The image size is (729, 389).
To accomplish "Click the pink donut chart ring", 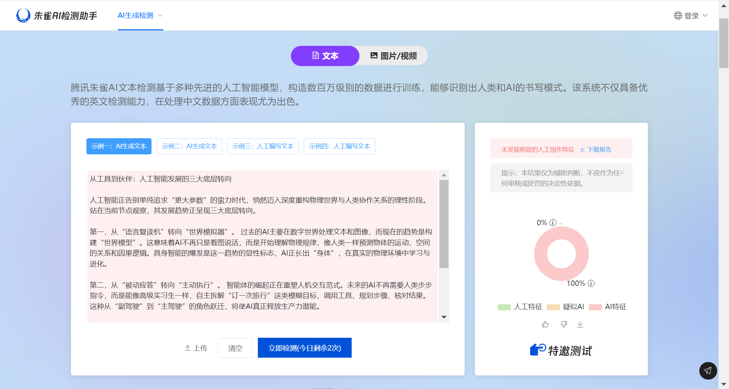I will point(541,253).
